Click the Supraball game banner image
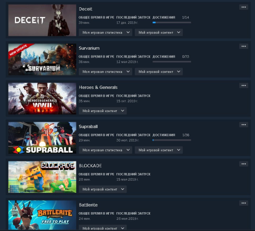This screenshot has height=231, width=255. tap(42, 138)
